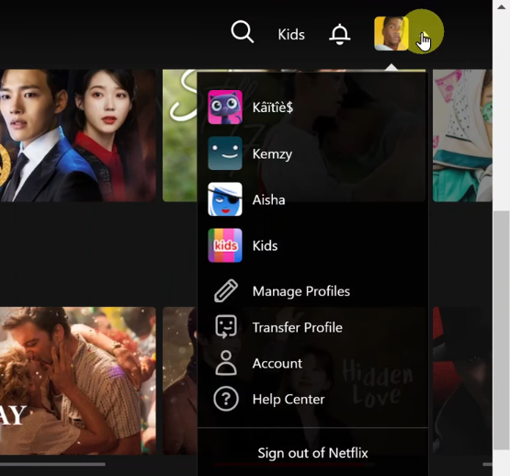Switch to the Kids profile name
Image resolution: width=510 pixels, height=476 pixels.
pyautogui.click(x=265, y=245)
